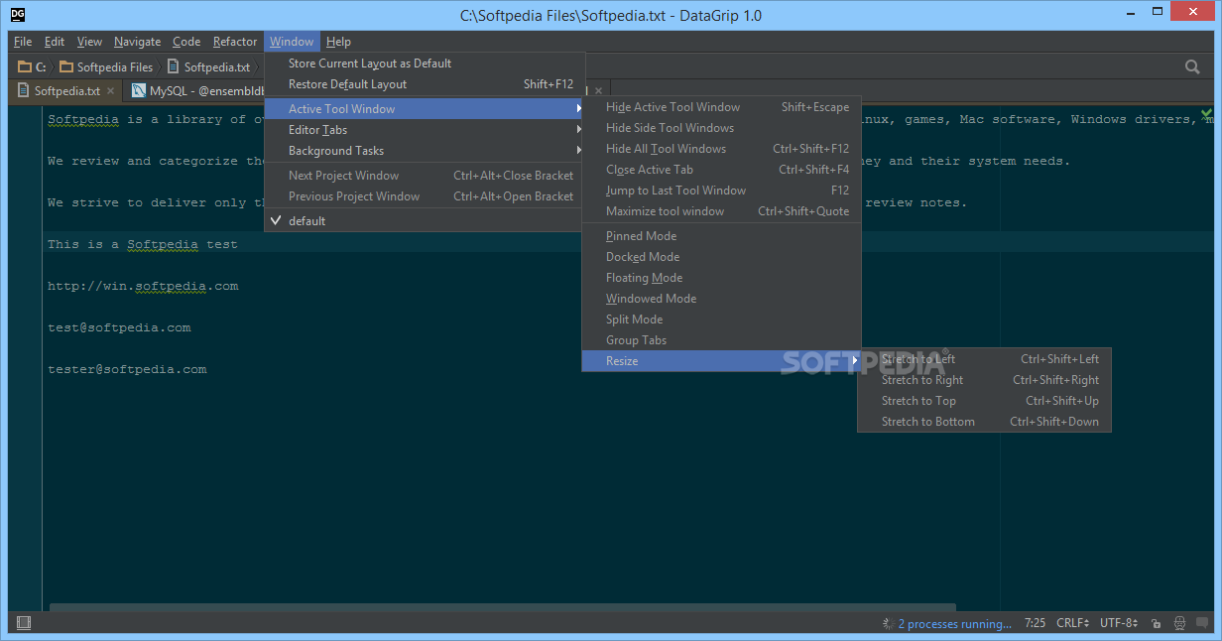Click the search everywhere magnifier icon
This screenshot has width=1222, height=641.
point(1192,66)
